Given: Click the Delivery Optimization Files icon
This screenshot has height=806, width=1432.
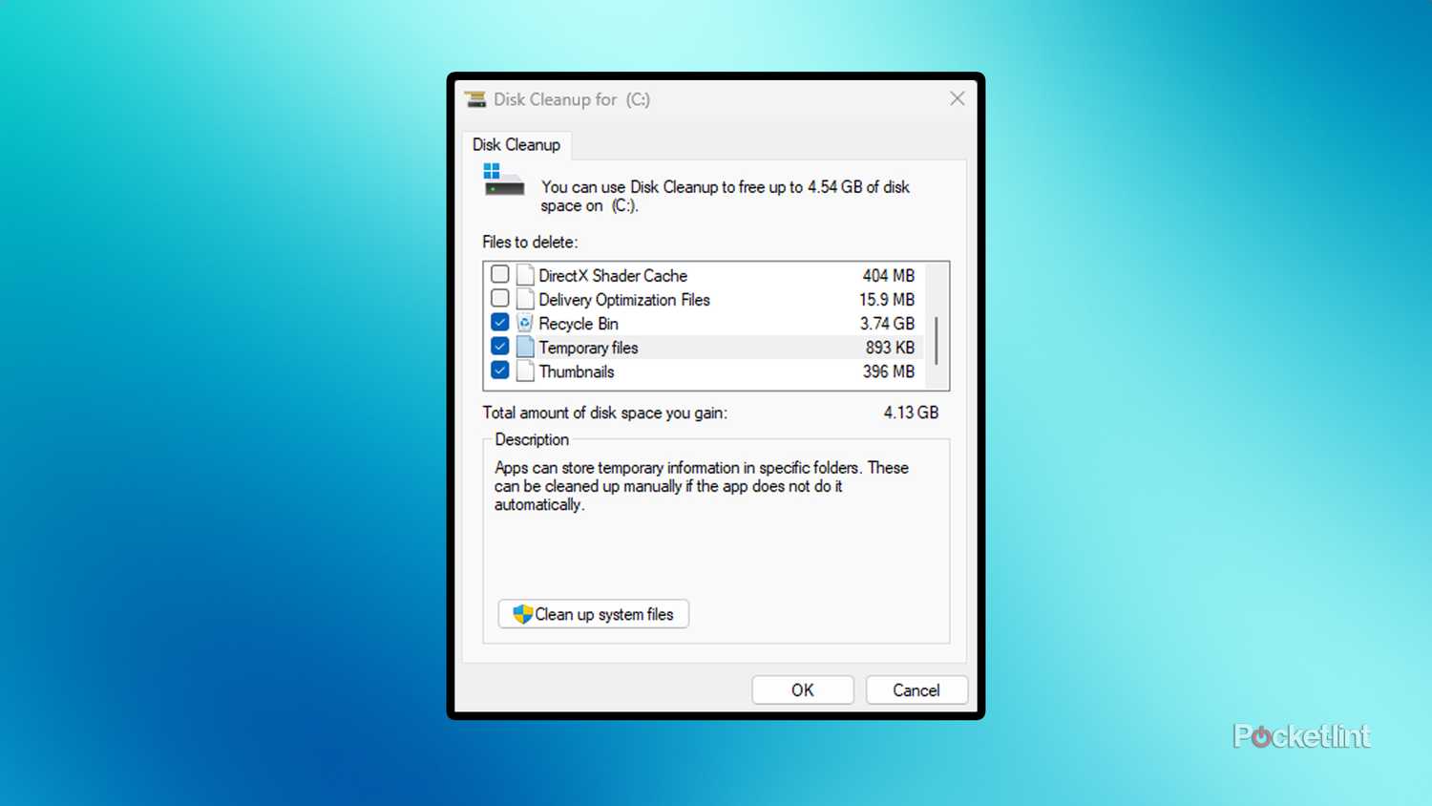Looking at the screenshot, I should 524,299.
